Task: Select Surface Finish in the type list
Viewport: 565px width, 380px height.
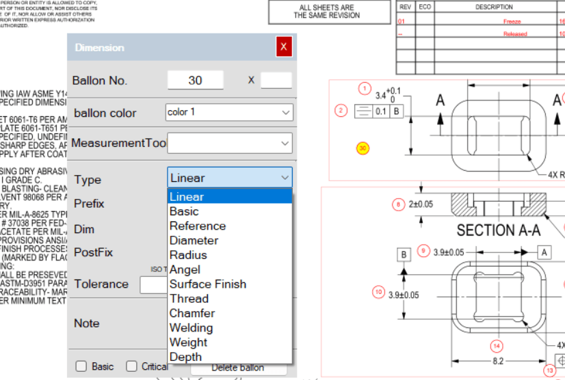Action: 230,284
